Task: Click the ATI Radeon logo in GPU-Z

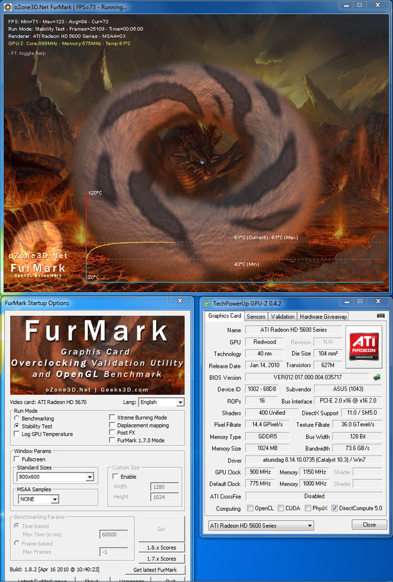Action: 364,346
